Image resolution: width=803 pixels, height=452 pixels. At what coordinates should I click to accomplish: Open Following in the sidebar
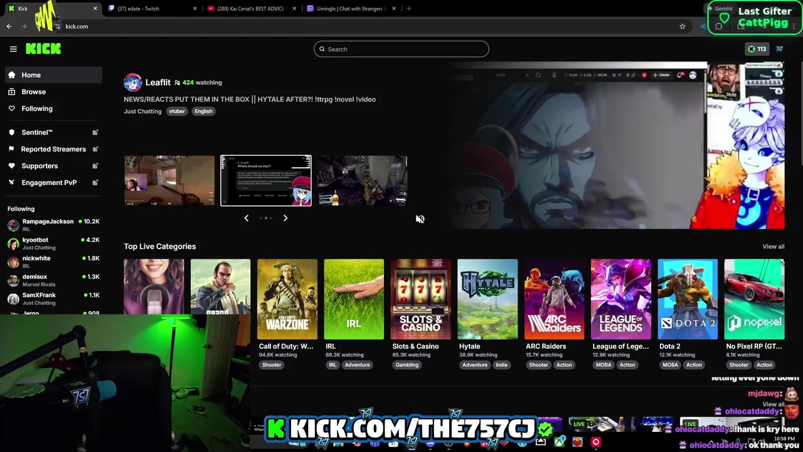pyautogui.click(x=53, y=109)
